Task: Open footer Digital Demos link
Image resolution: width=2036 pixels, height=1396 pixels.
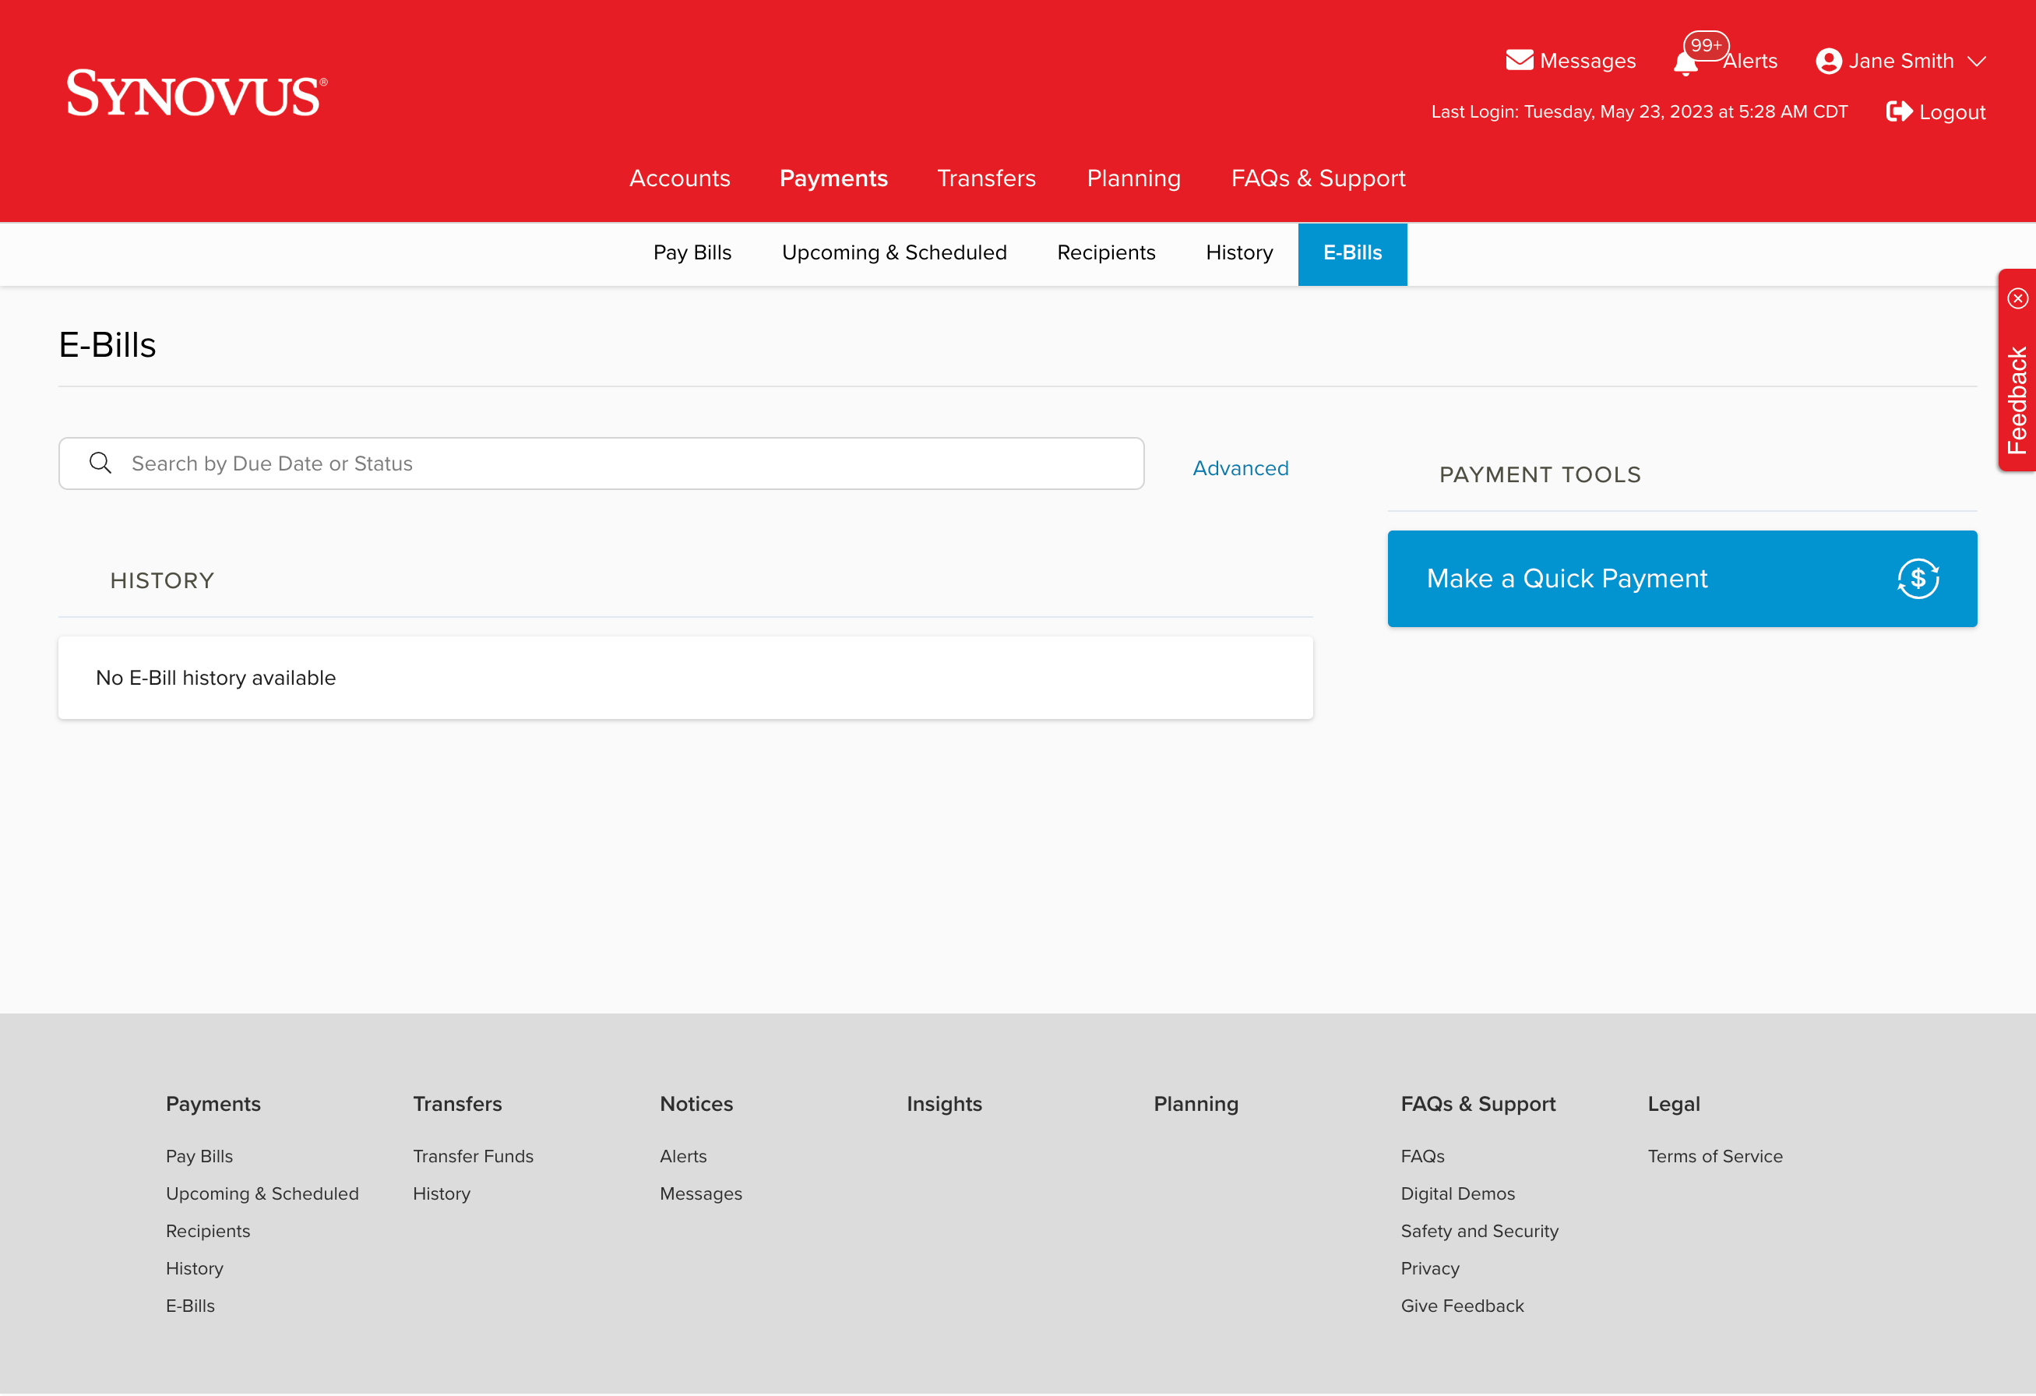Action: [1457, 1193]
